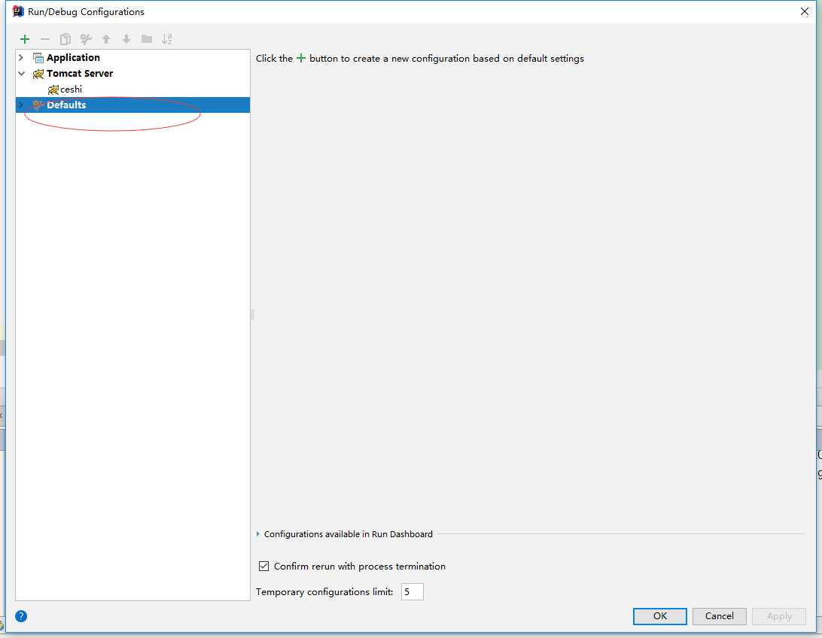Click the 'Temporary configurations limit:' label
Viewport: 822px width, 638px height.
point(324,592)
